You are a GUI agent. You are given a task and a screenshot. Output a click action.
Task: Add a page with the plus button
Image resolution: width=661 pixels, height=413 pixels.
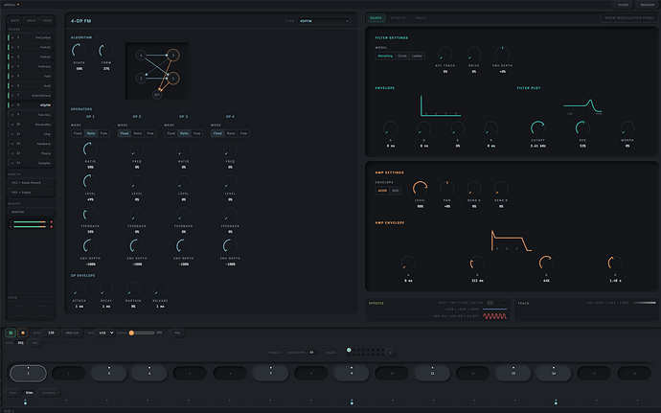click(390, 353)
